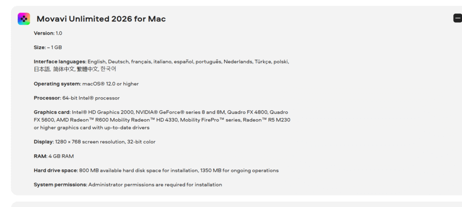
Task: Click the 4 GB RAM value
Action: [61, 156]
